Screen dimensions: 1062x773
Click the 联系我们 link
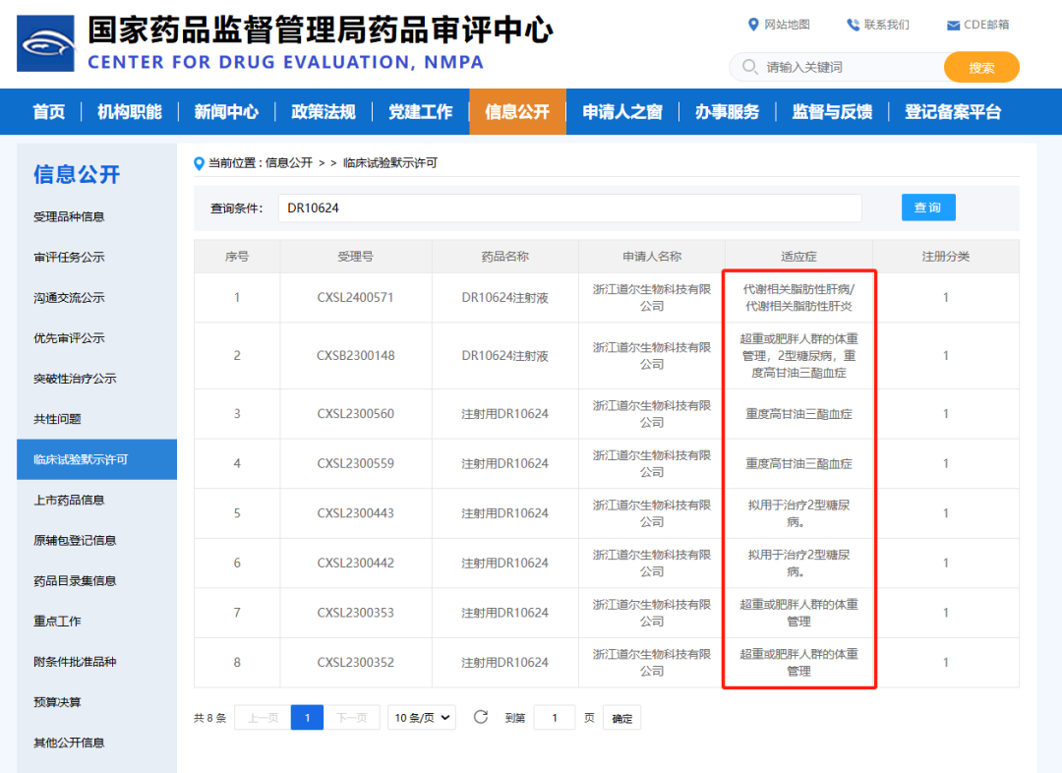click(x=887, y=25)
